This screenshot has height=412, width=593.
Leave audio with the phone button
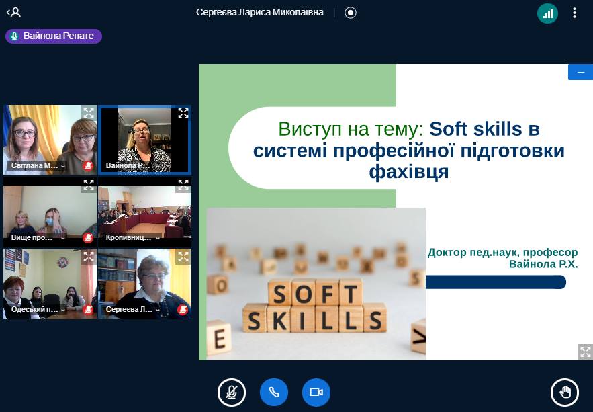[x=274, y=392]
